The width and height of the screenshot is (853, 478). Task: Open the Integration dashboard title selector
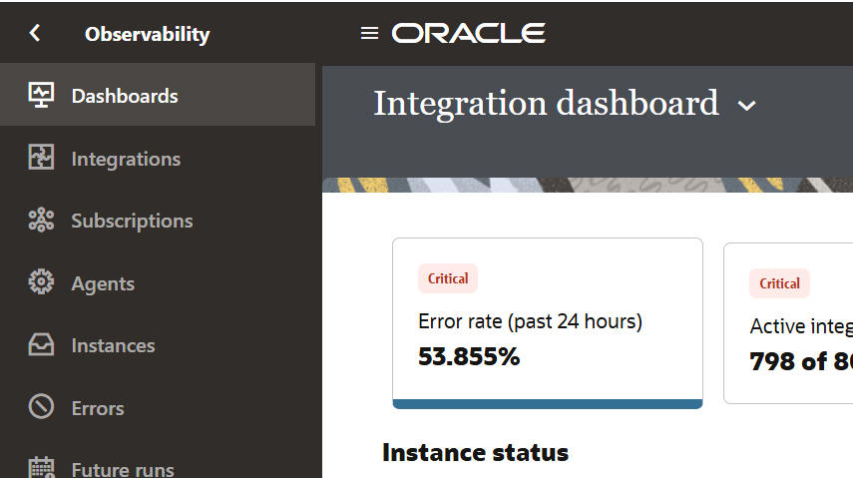click(x=546, y=104)
